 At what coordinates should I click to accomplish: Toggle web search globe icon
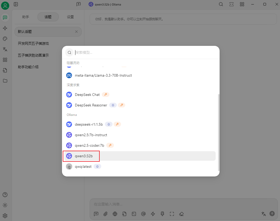(x=115, y=214)
